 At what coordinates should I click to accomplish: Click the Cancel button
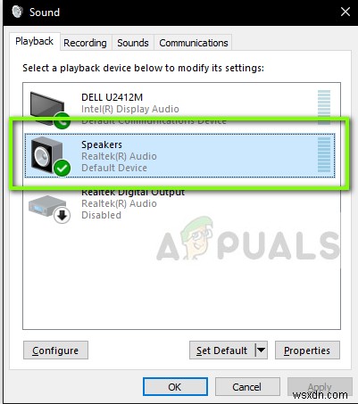click(x=247, y=387)
